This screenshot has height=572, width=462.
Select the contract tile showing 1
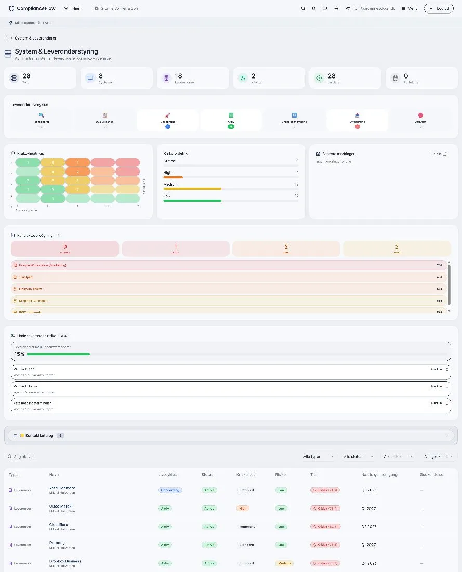175,249
